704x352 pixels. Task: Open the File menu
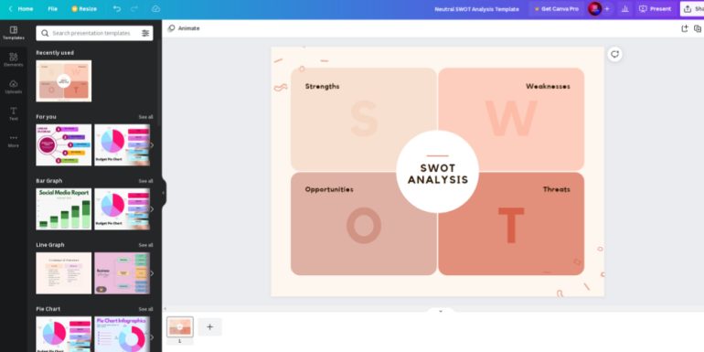pyautogui.click(x=52, y=9)
